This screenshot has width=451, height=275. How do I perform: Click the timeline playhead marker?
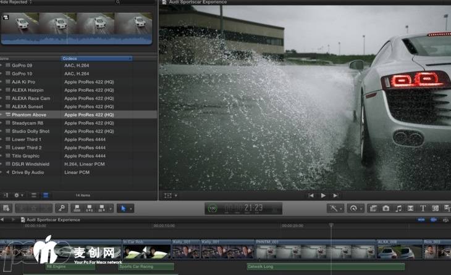coord(331,225)
